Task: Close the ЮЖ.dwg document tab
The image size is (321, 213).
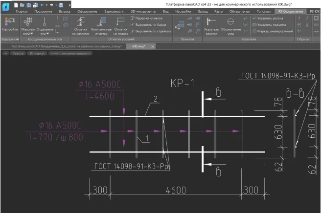Action: coord(152,46)
